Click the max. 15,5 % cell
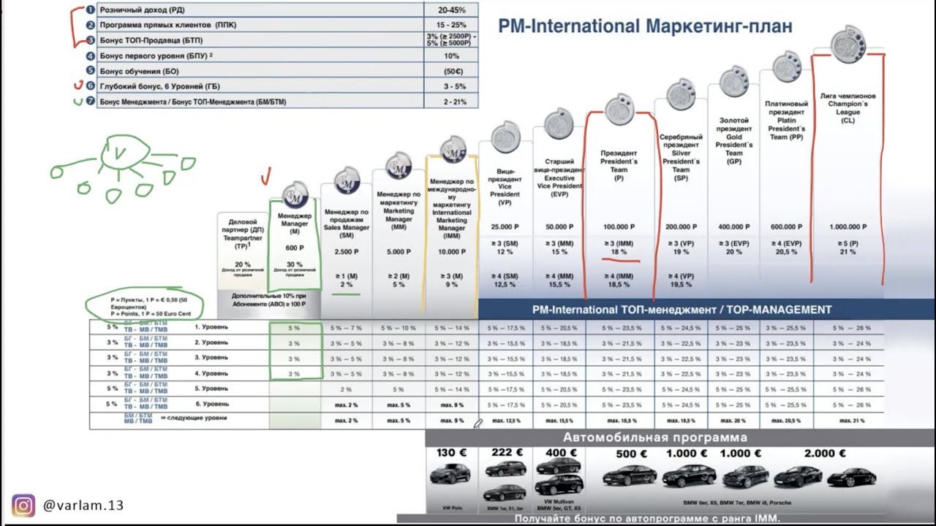Viewport: 936px width, 526px height. pyautogui.click(x=559, y=421)
